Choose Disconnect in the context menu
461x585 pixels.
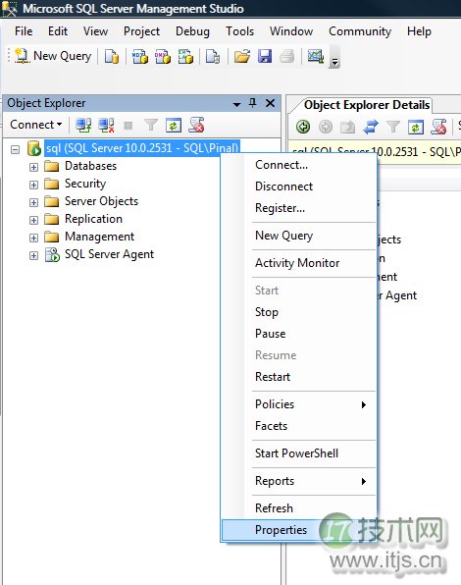pos(299,186)
